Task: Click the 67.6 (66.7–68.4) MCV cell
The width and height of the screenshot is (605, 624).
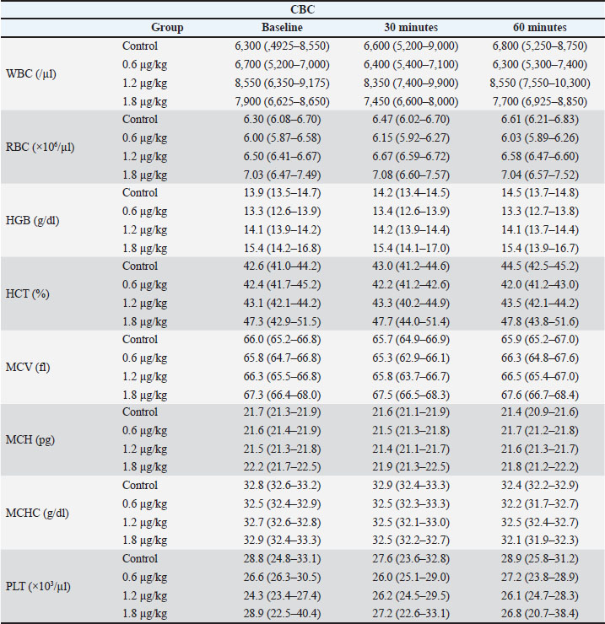Action: pyautogui.click(x=540, y=395)
